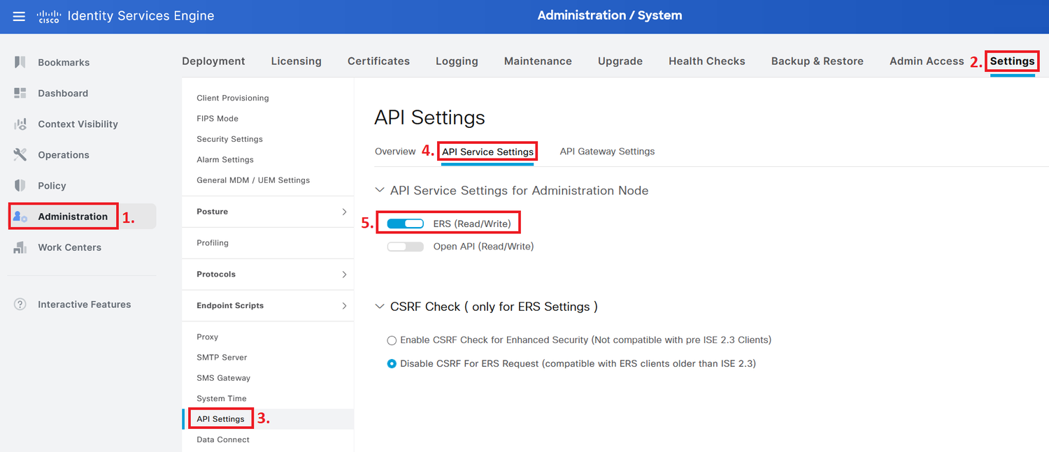The width and height of the screenshot is (1049, 452).
Task: Open the hamburger navigation menu
Action: [18, 15]
